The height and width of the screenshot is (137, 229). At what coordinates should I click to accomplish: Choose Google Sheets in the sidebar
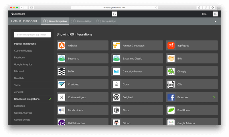22,120
